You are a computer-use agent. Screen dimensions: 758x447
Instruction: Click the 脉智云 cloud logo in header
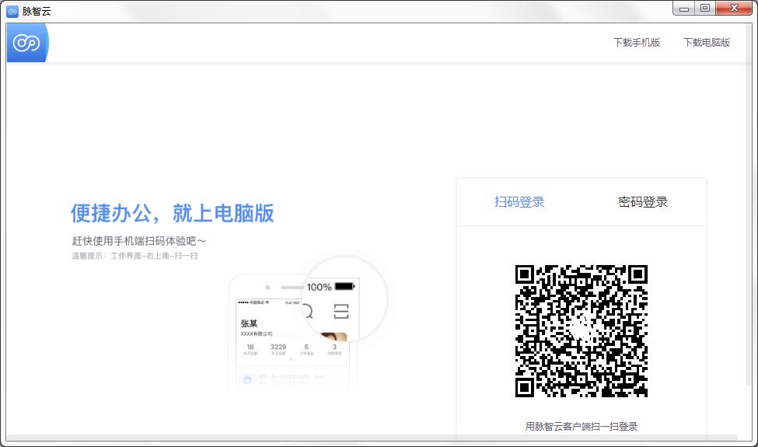(x=26, y=43)
